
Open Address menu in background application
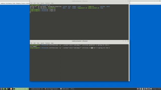(x=3, y=3)
